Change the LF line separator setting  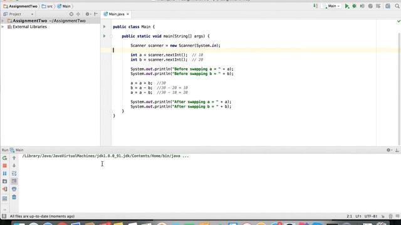(358, 216)
